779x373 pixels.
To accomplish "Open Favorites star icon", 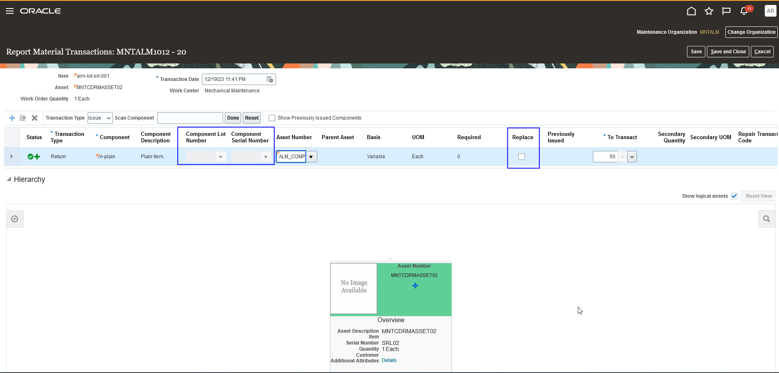I will click(x=709, y=11).
